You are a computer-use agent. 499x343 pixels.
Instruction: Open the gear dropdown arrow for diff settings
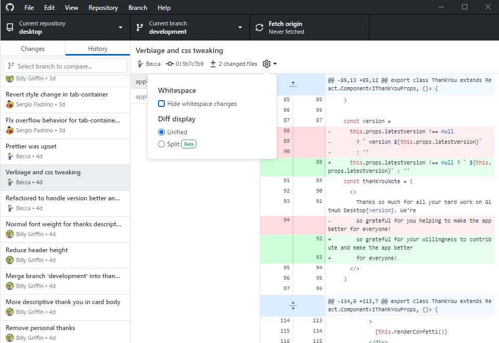(274, 63)
